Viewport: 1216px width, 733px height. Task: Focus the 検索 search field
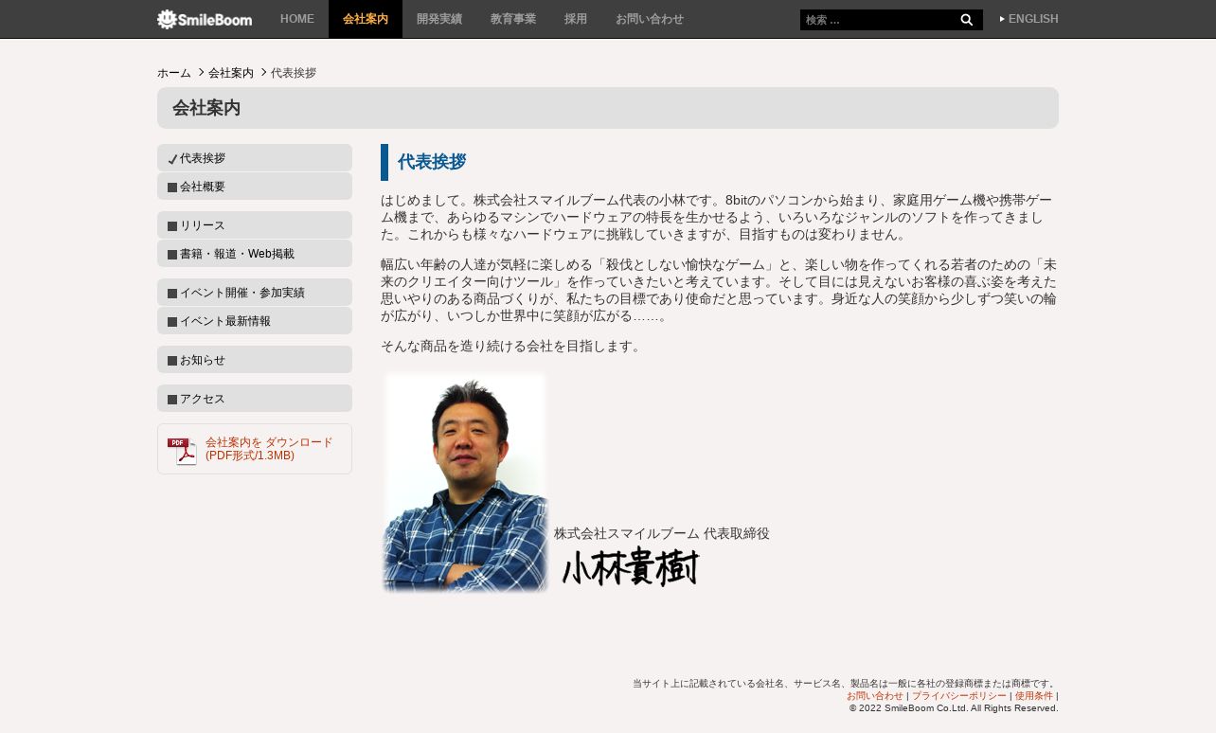coord(877,20)
